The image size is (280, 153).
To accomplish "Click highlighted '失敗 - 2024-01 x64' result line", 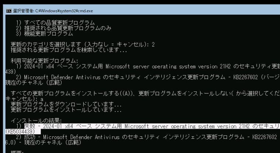I will coord(152,126).
